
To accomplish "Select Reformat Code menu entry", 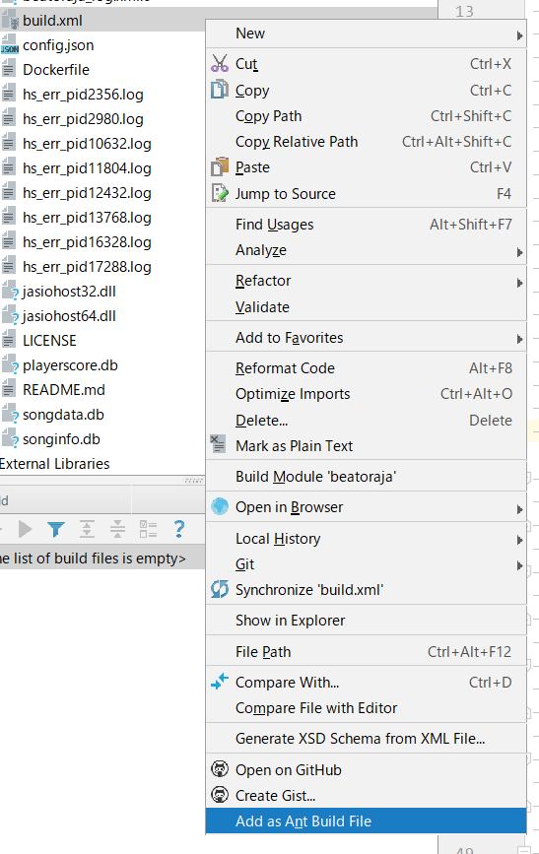I will point(366,368).
